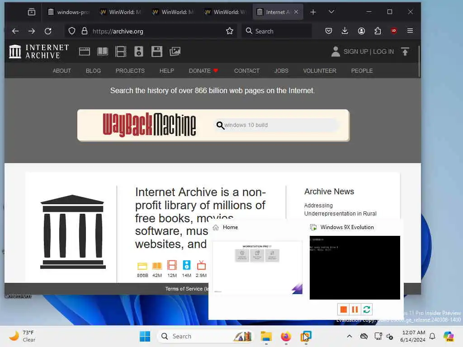The width and height of the screenshot is (463, 347).
Task: Go back with the browser back arrow
Action: pyautogui.click(x=15, y=31)
